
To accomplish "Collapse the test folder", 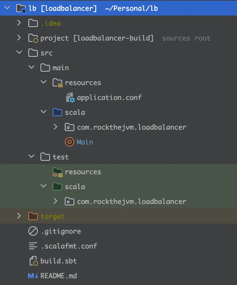I will (31, 157).
